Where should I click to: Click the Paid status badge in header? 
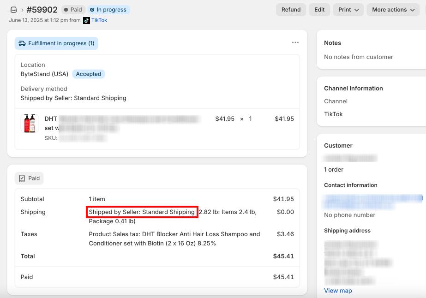pos(73,10)
